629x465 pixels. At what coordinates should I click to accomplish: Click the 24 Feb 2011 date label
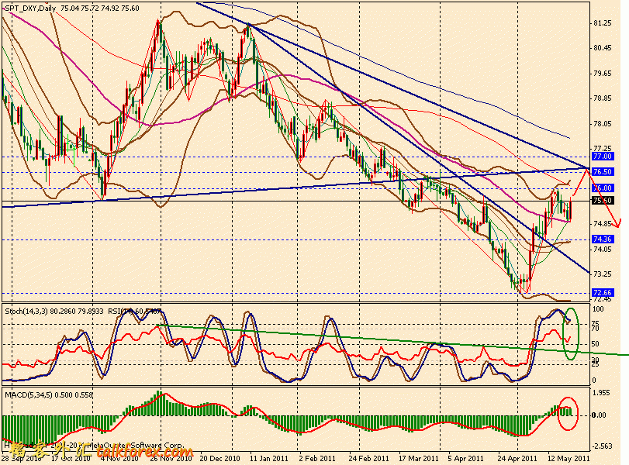368,458
